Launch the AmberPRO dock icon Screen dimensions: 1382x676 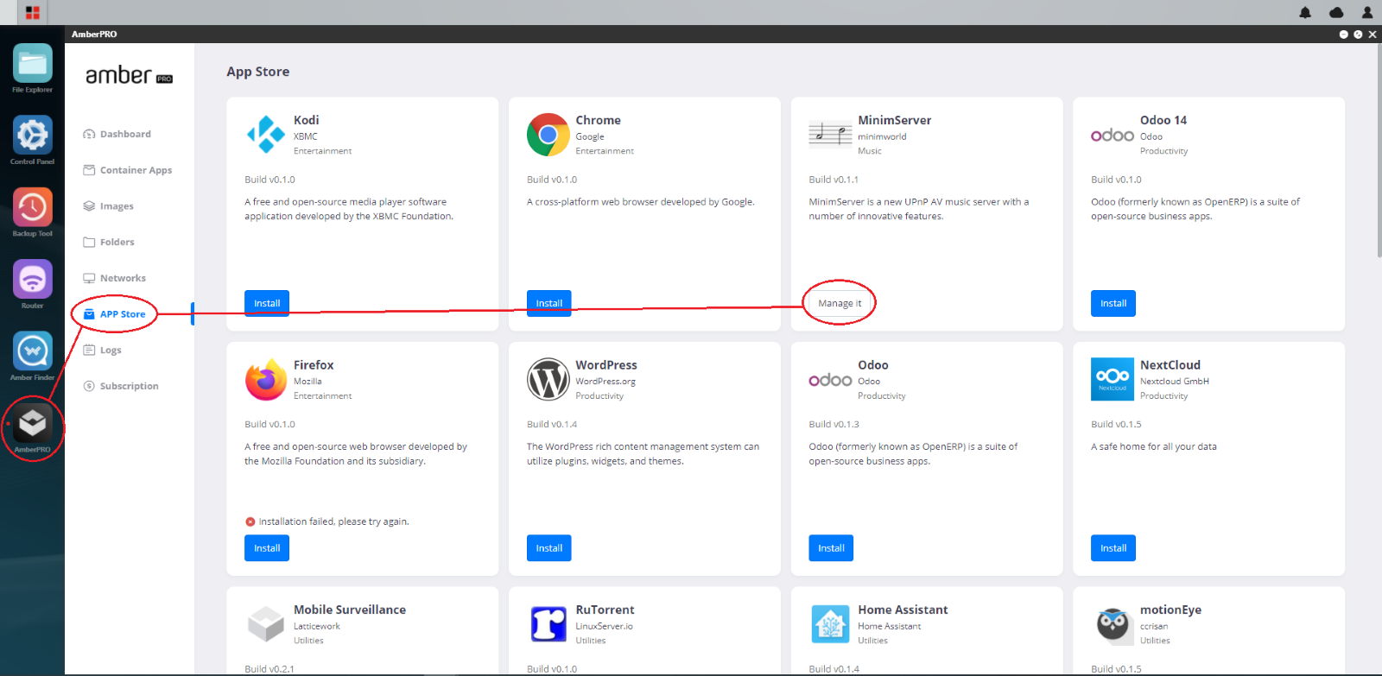(x=32, y=423)
